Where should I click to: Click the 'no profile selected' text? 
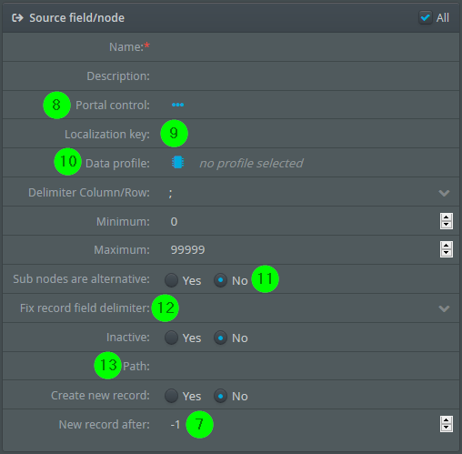coord(251,164)
